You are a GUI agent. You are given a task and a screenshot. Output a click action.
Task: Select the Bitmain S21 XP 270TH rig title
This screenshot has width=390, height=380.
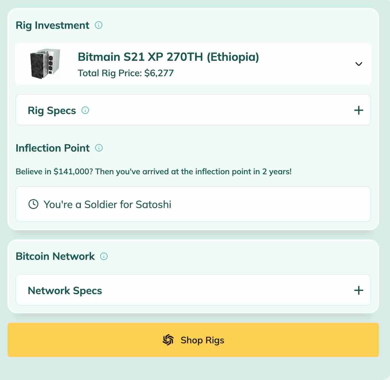tap(168, 57)
